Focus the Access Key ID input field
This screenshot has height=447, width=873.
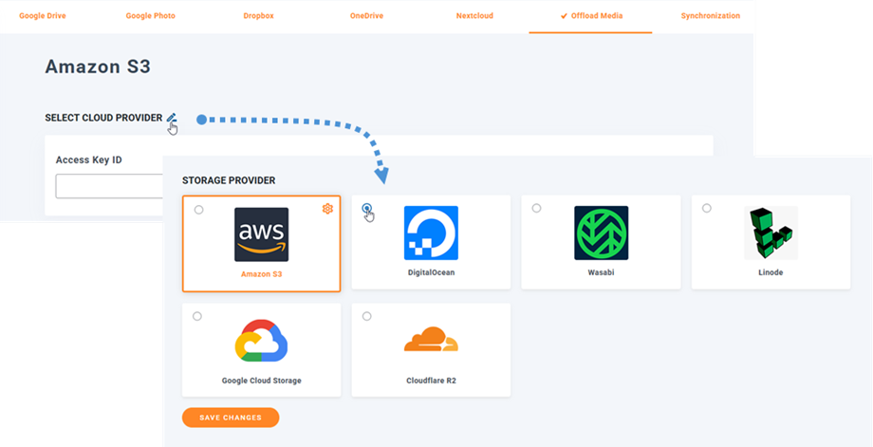pos(109,186)
